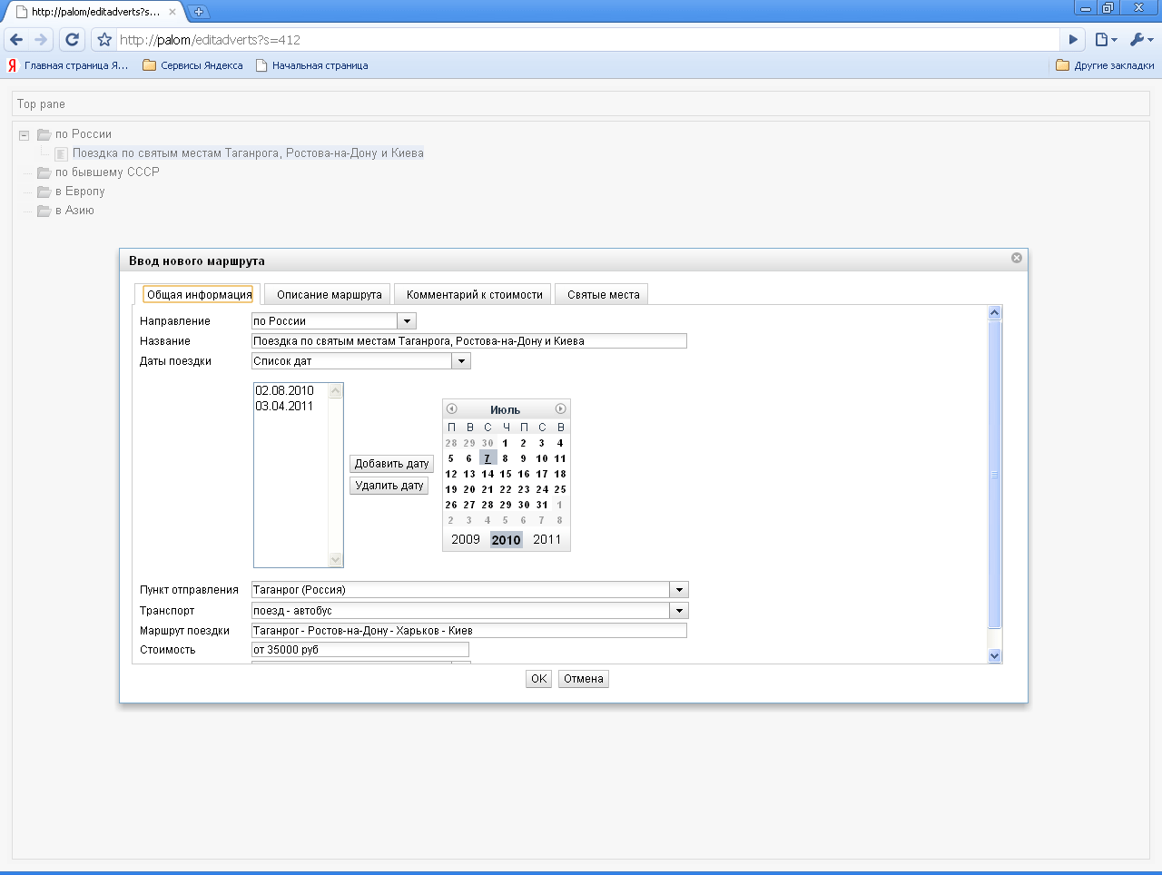Viewport: 1162px width, 875px height.
Task: Click the 'Добавить дату' button
Action: 391,464
